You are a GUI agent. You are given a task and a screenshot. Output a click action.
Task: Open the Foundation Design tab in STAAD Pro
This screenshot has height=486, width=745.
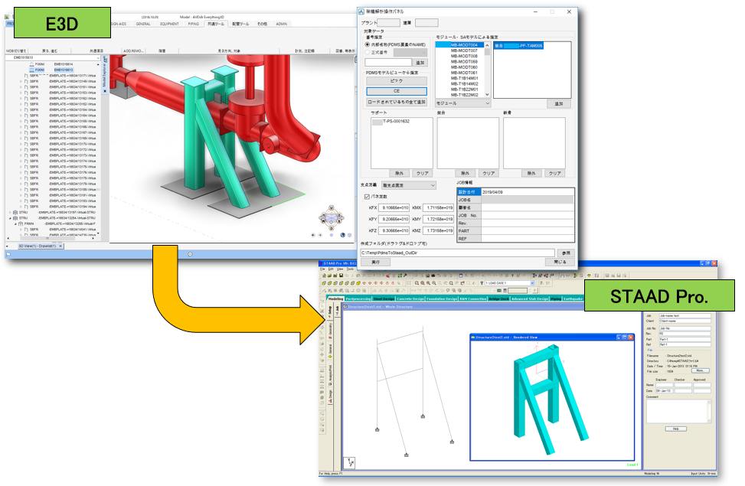point(442,298)
